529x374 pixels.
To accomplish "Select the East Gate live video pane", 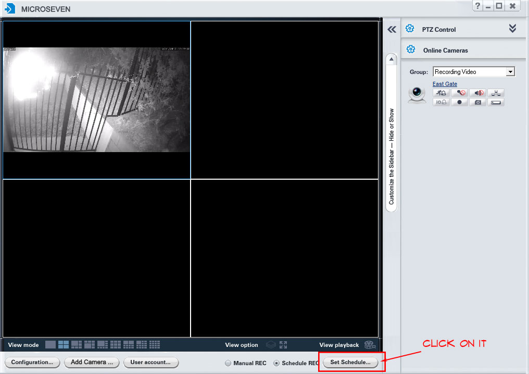I will click(96, 100).
